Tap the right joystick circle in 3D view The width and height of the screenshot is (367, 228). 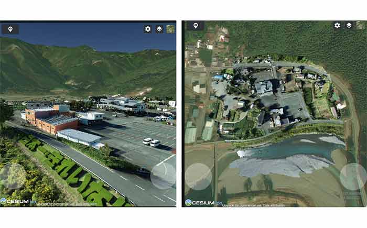click(164, 176)
